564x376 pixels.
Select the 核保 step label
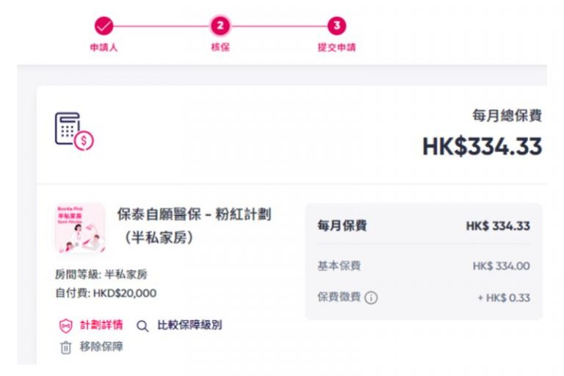[x=220, y=47]
